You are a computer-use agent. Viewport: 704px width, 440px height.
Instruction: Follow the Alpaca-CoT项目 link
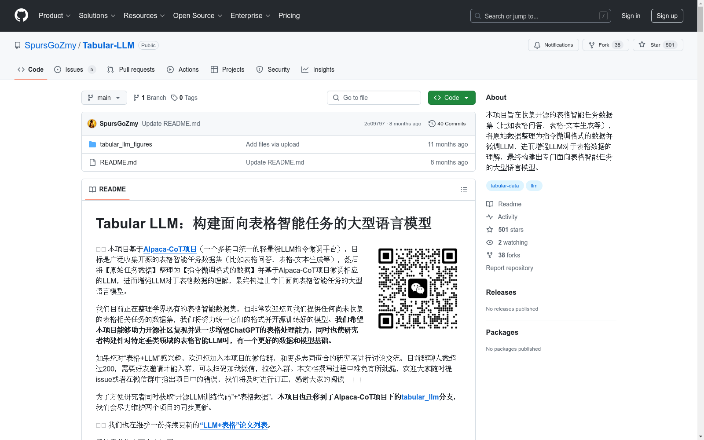[x=170, y=249]
